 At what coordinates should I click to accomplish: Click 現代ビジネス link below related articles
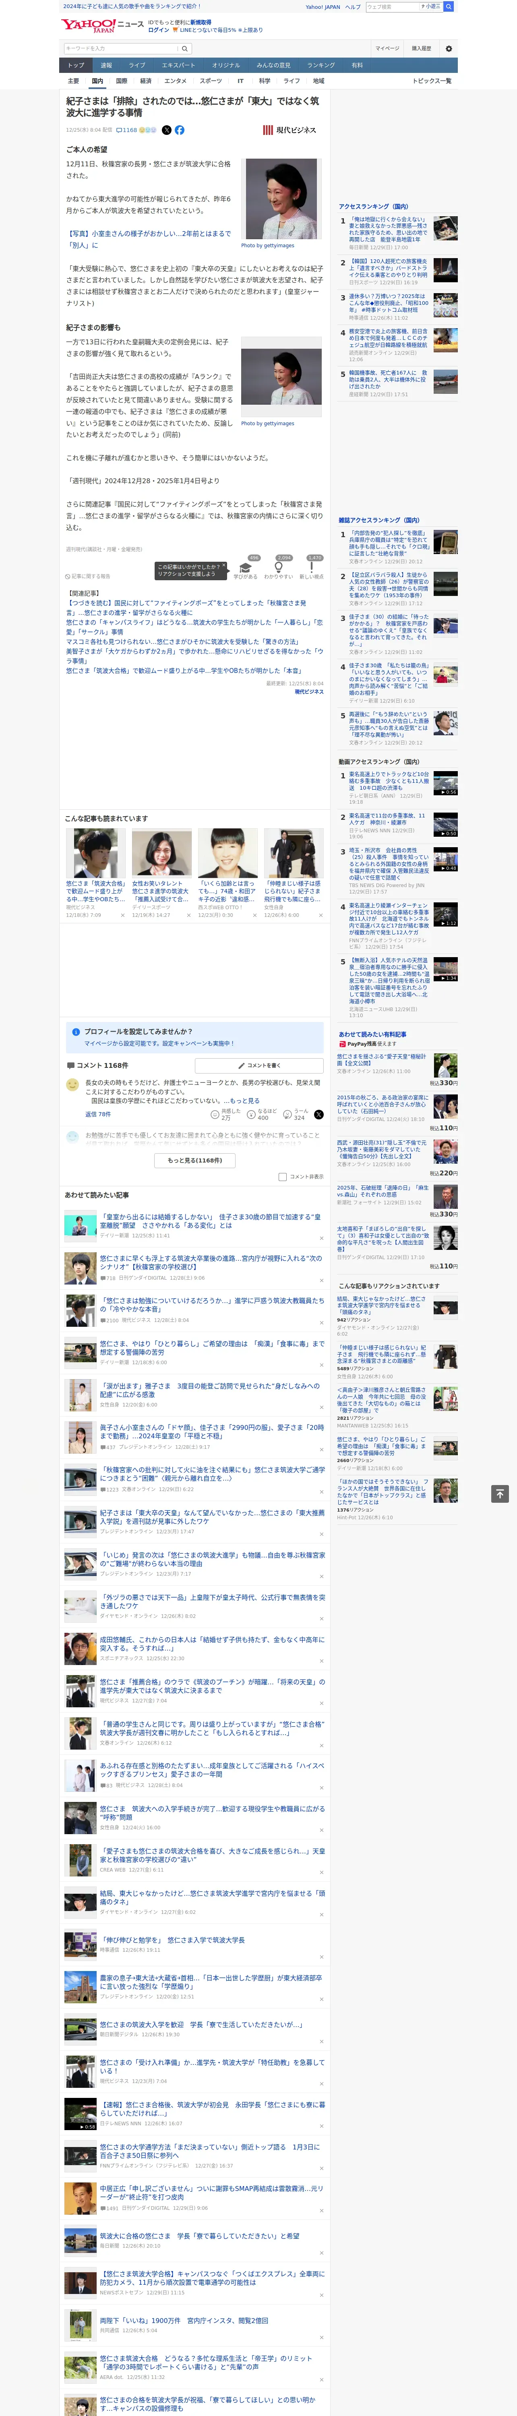pyautogui.click(x=309, y=691)
